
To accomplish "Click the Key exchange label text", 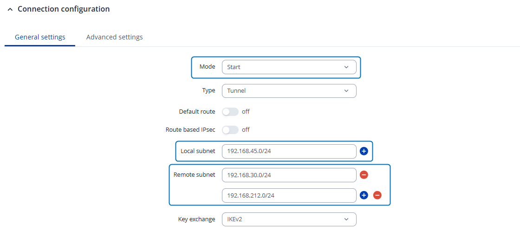I will point(196,219).
